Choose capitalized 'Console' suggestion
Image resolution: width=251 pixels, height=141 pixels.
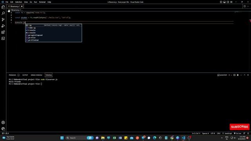tap(53, 30)
